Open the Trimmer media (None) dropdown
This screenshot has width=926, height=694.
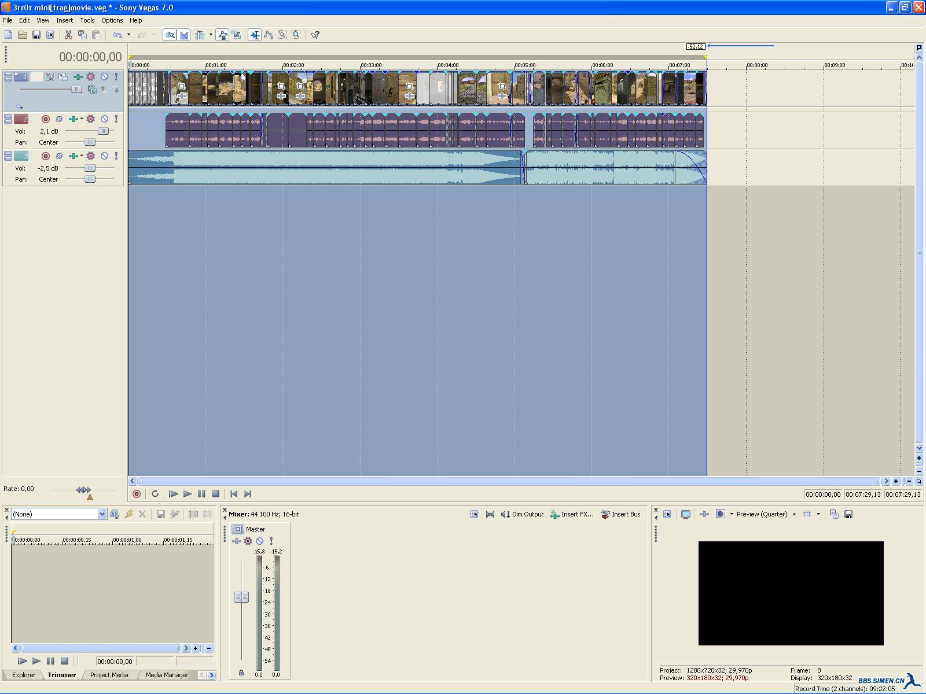click(102, 514)
